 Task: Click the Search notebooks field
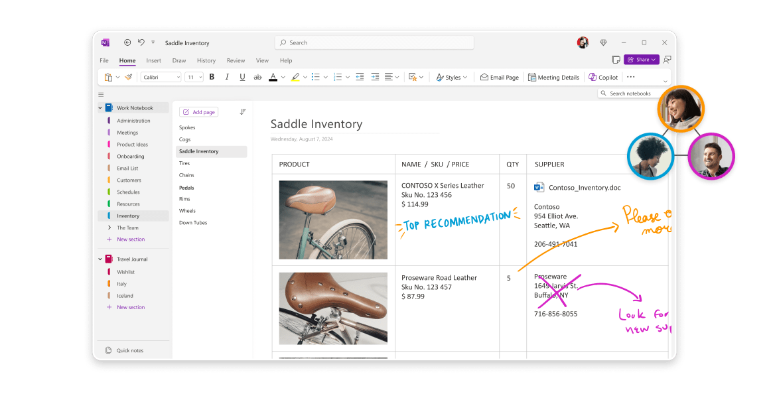628,93
